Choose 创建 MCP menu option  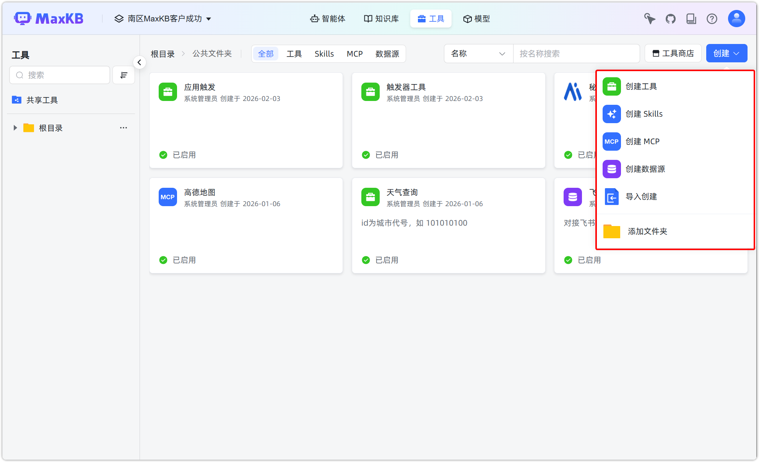click(x=642, y=142)
